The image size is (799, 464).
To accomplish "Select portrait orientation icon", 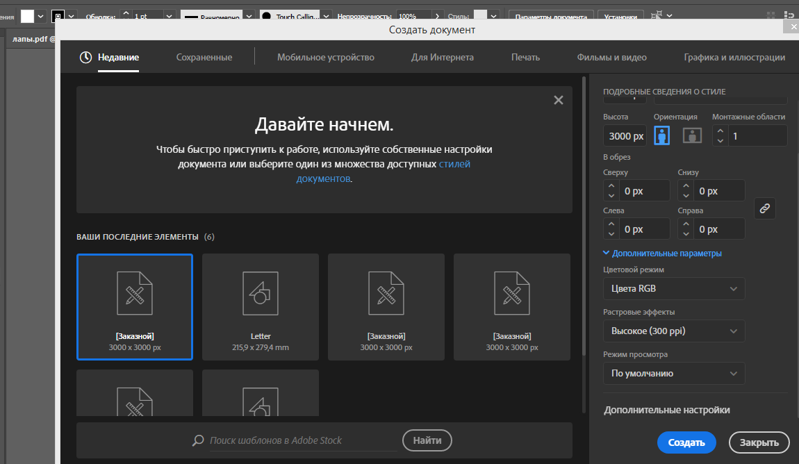I will click(x=661, y=136).
